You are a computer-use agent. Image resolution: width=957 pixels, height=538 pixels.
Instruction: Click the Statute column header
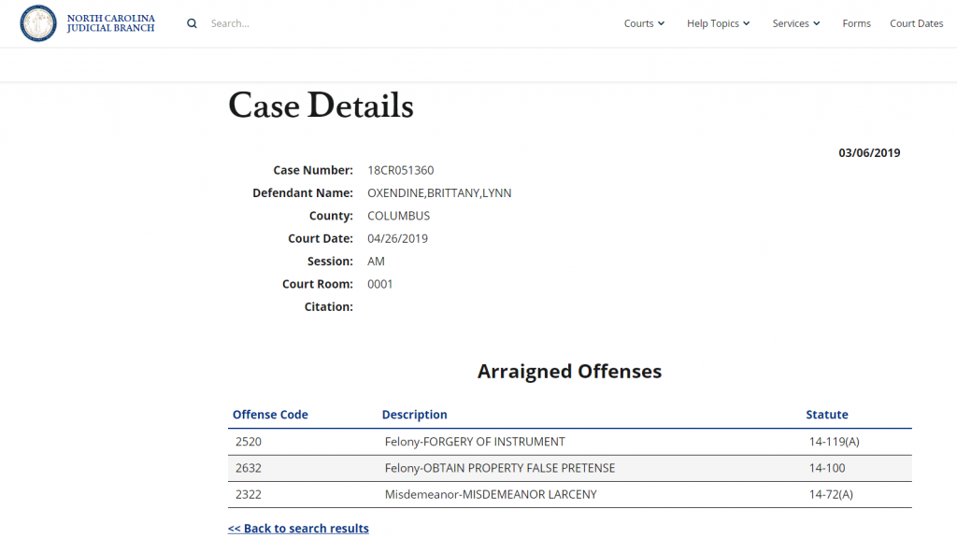click(827, 415)
